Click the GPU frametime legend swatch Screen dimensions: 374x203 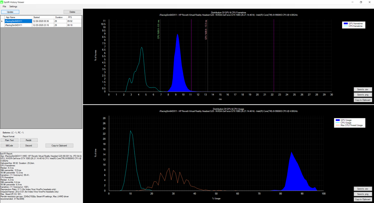tap(346, 23)
